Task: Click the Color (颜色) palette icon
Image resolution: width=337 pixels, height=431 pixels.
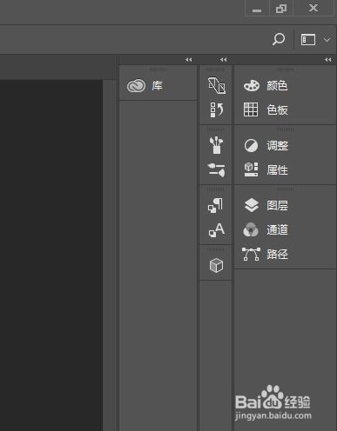Action: 252,86
